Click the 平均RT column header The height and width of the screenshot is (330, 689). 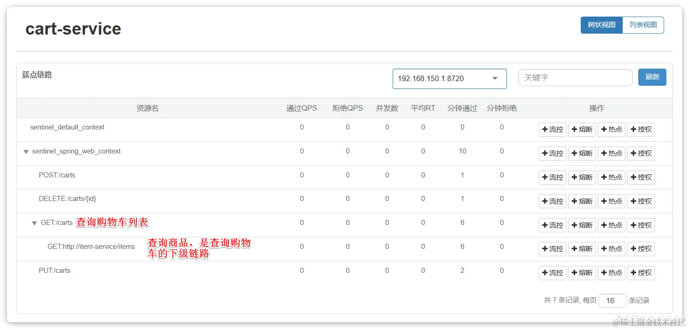tap(423, 108)
